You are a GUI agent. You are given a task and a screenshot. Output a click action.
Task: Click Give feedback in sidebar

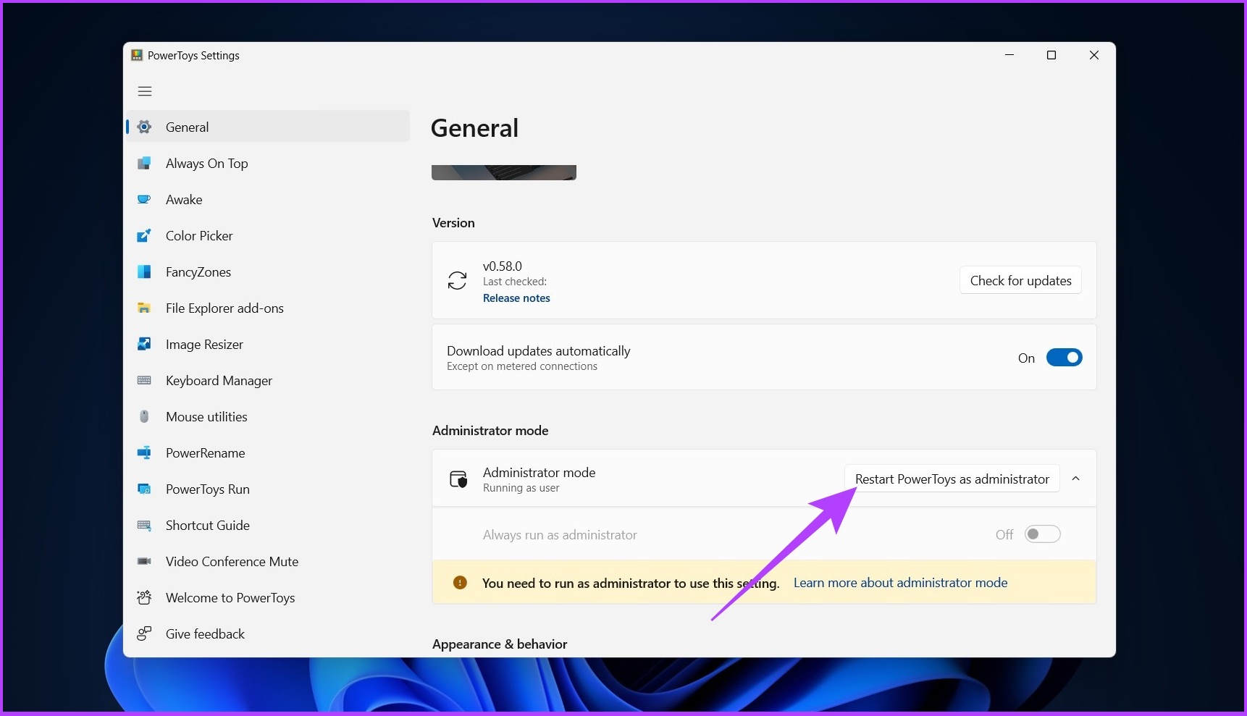coord(268,633)
